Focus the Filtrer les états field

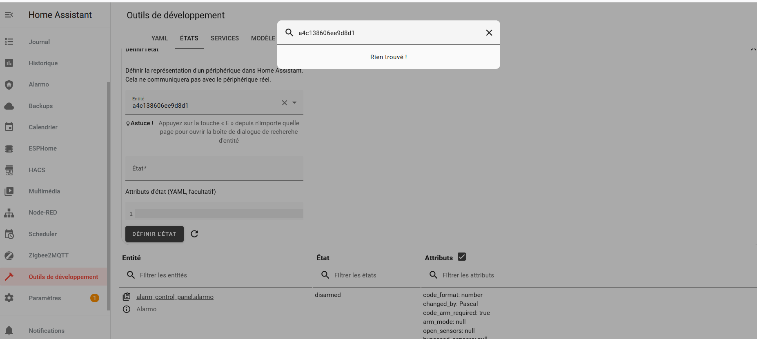pyautogui.click(x=367, y=275)
